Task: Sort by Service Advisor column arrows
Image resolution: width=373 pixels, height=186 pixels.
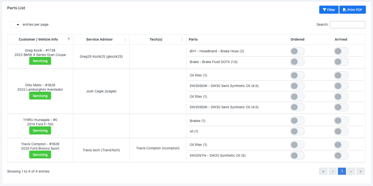Action: [125, 39]
